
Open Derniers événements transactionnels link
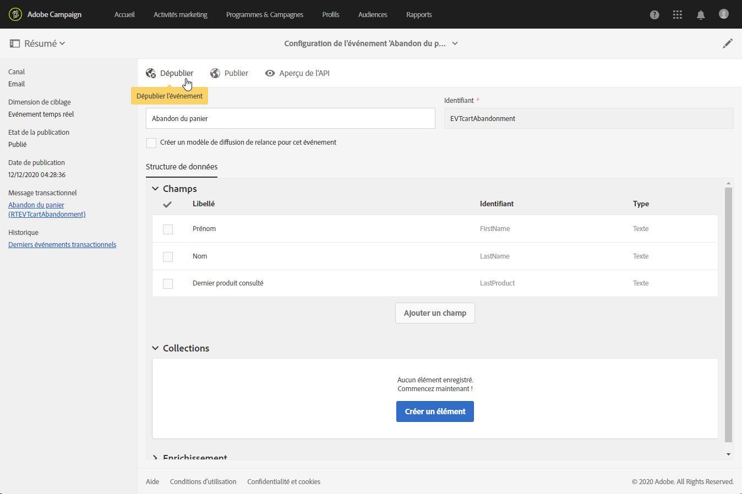click(62, 245)
